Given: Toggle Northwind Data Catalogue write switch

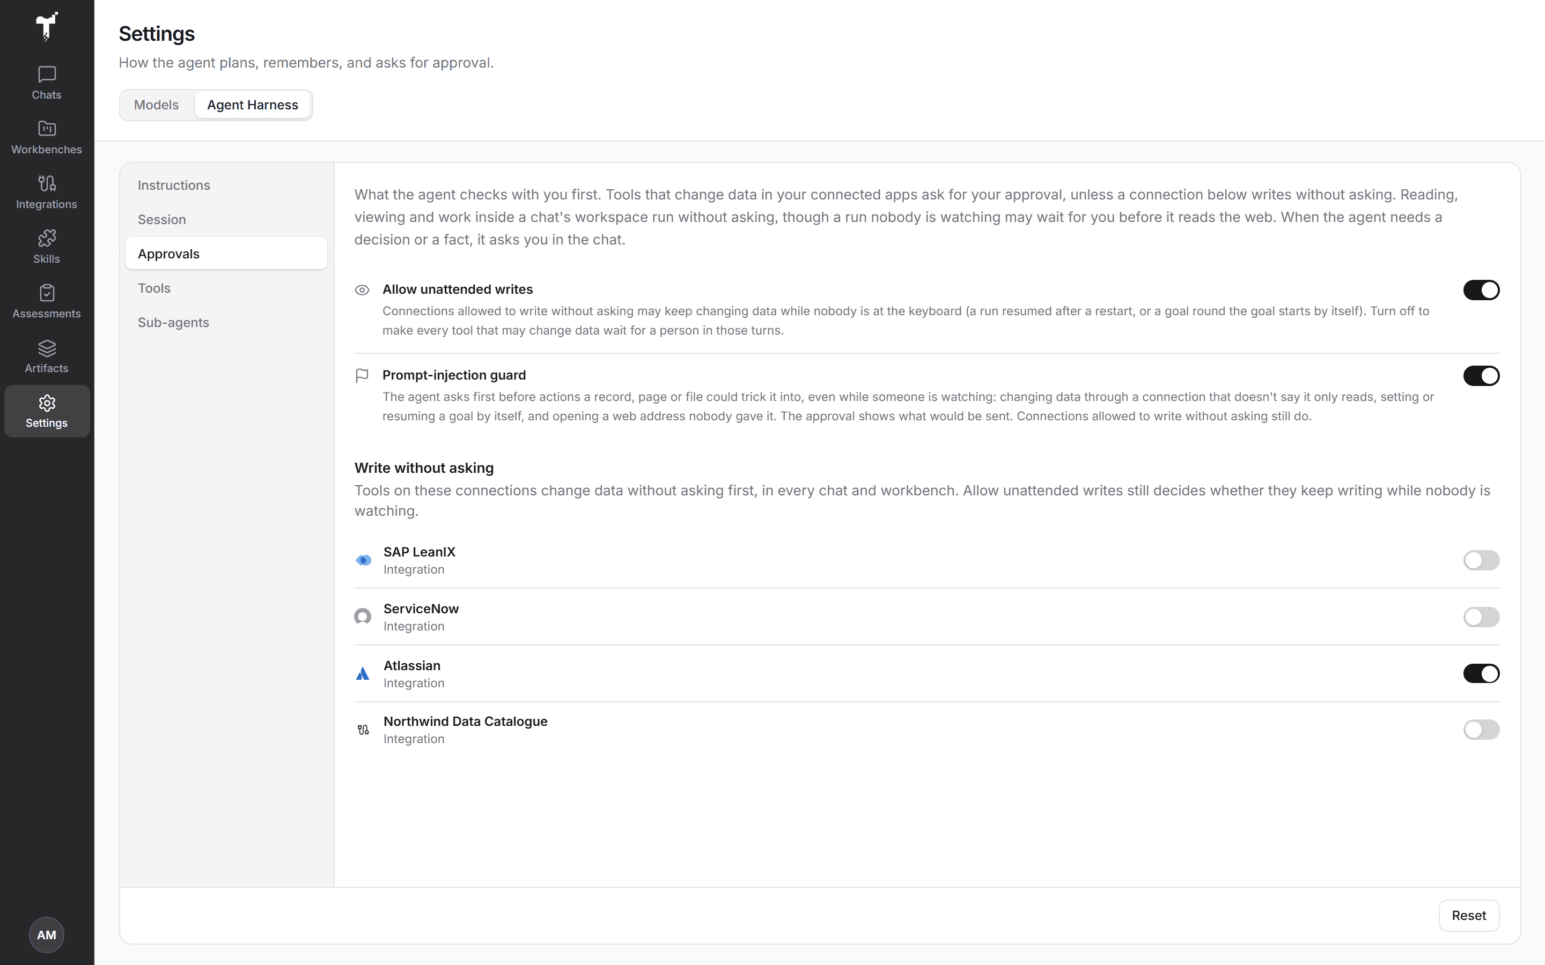Looking at the screenshot, I should [1481, 730].
